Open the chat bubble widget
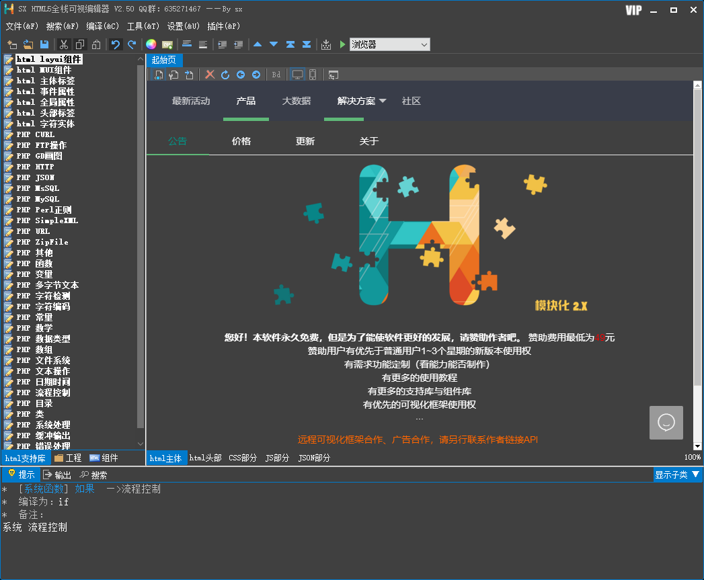This screenshot has width=704, height=580. (666, 423)
